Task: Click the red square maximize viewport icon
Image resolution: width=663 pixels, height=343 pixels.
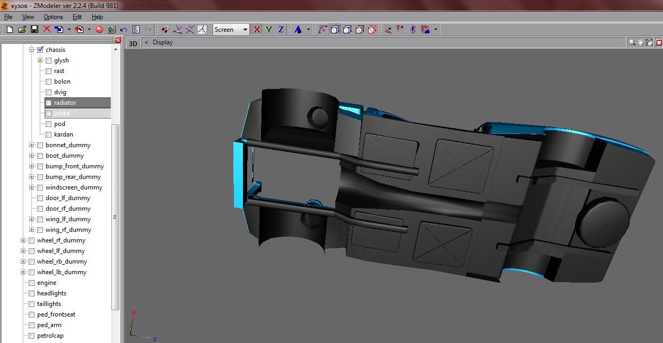Action: point(659,42)
